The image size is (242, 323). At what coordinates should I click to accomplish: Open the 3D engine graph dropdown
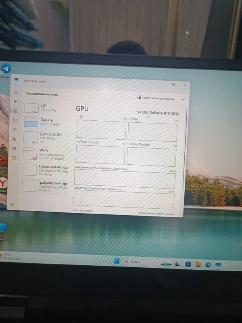(x=80, y=116)
